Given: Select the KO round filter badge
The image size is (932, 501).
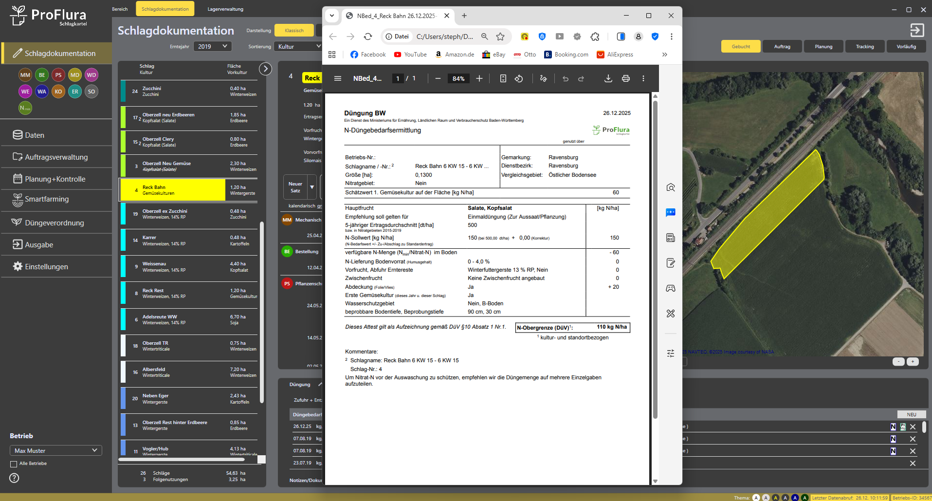Looking at the screenshot, I should 58,92.
